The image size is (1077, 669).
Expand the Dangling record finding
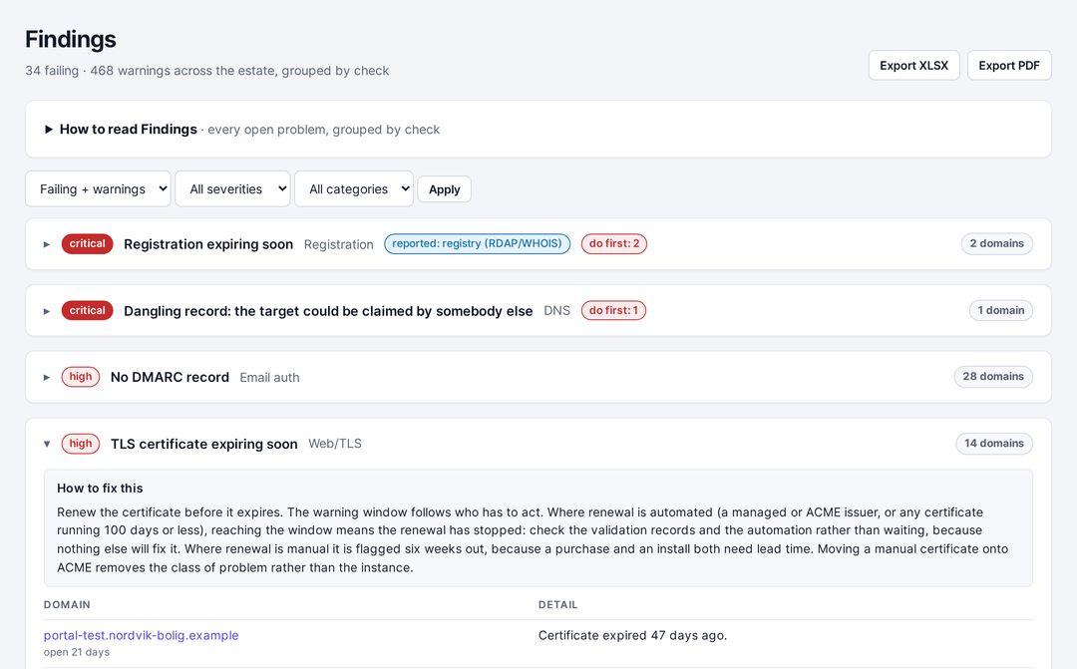tap(538, 310)
